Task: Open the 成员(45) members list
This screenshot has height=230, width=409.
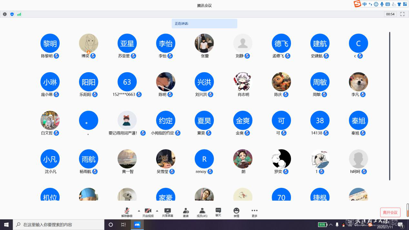Action: [x=202, y=212]
